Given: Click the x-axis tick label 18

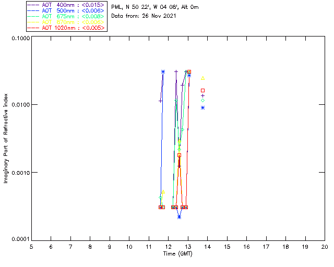Looking at the screenshot, I should [x=286, y=247].
